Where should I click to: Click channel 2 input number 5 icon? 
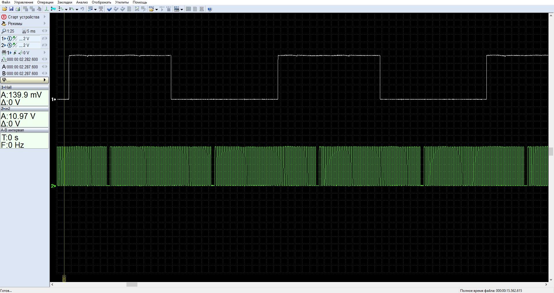[9, 45]
